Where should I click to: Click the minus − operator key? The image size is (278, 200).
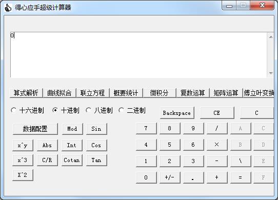coord(217,161)
